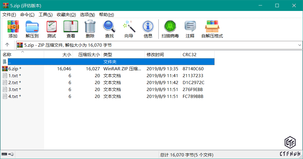Viewport: 303px width, 159px height.
Task: Click the Delete (删除) trash can icon
Action: pyautogui.click(x=90, y=29)
